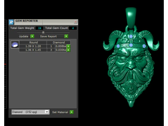Click the Gem Reporter logo icon
The height and width of the screenshot is (126, 168).
click(11, 22)
